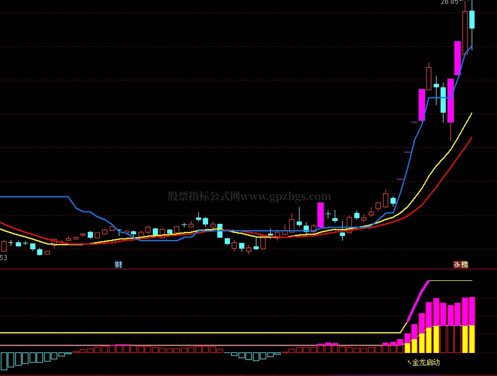Select the flat blue line segment at left
Screen dimensions: 497x376
(x=34, y=197)
